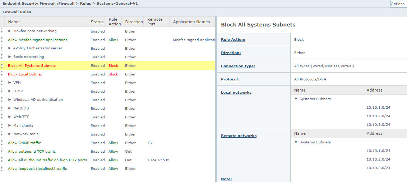Select the Allow outbound TCP traffic rule
The image size is (407, 182).
(x=32, y=151)
